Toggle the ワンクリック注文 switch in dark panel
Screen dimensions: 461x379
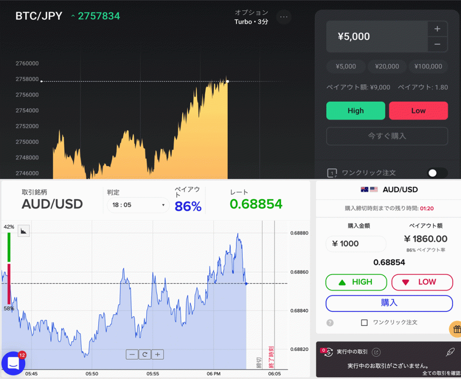[x=437, y=173]
